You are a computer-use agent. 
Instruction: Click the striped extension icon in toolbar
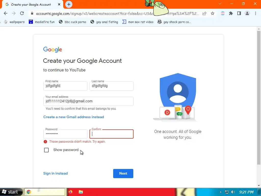[223, 13]
